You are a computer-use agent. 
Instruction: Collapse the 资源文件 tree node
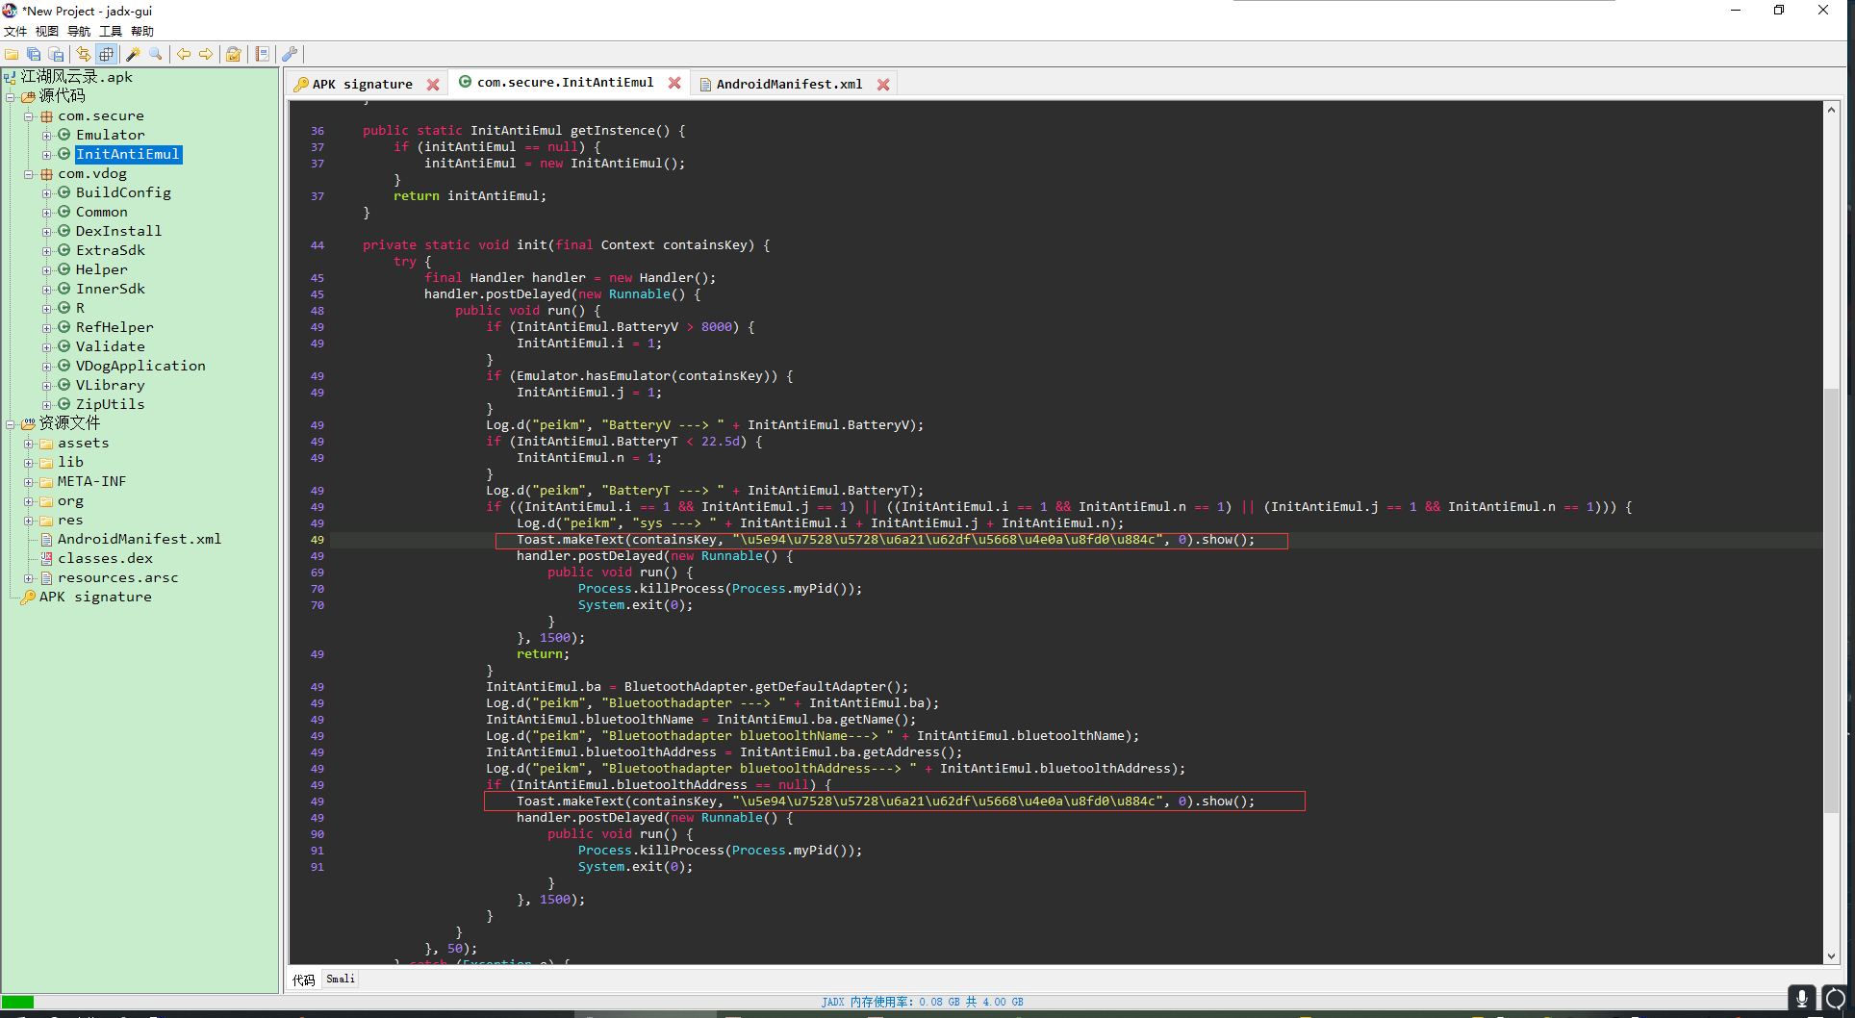tap(11, 423)
